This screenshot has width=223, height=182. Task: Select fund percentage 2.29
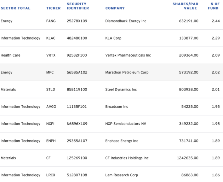coord(216,38)
